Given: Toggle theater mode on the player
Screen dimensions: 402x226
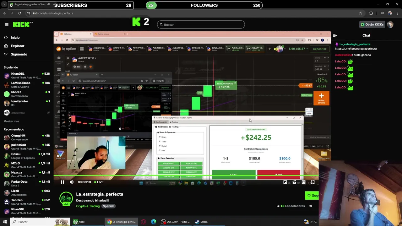Looking at the screenshot, I should [303, 182].
